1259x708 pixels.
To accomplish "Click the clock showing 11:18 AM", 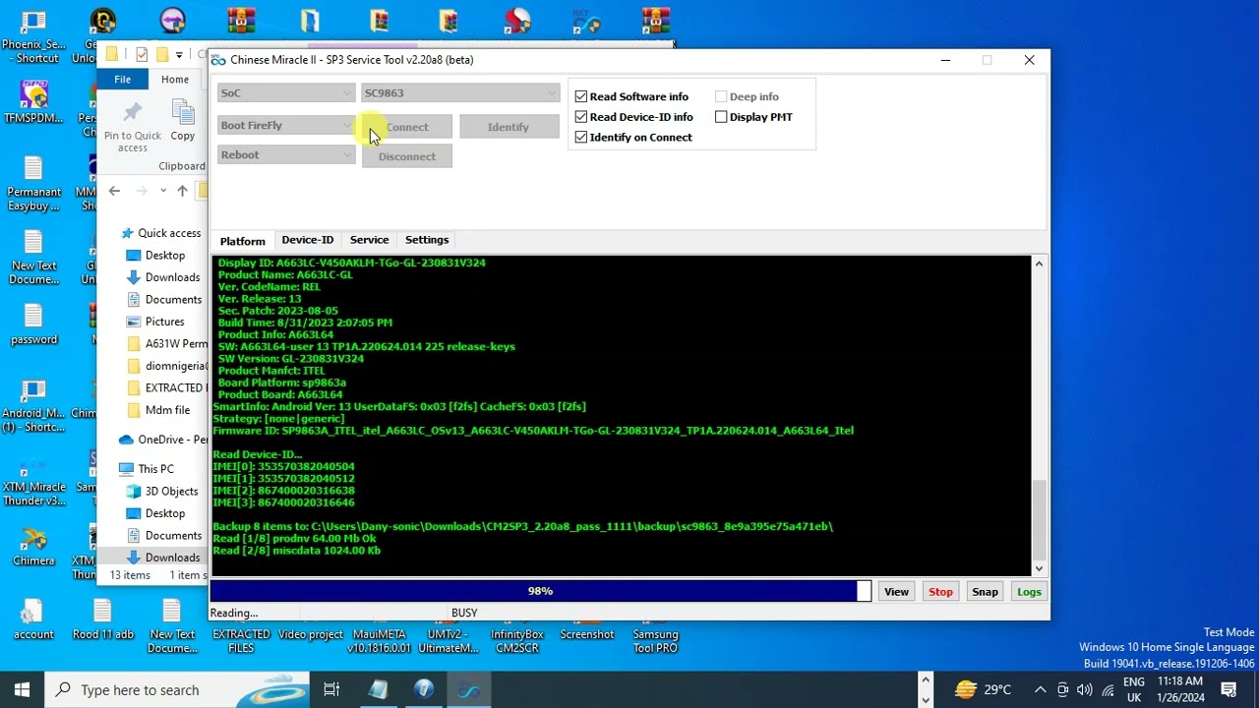I will [x=1180, y=689].
